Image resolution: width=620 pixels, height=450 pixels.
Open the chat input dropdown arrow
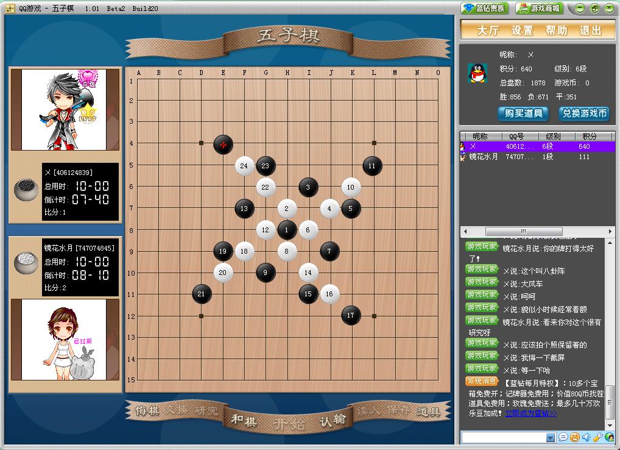point(551,437)
